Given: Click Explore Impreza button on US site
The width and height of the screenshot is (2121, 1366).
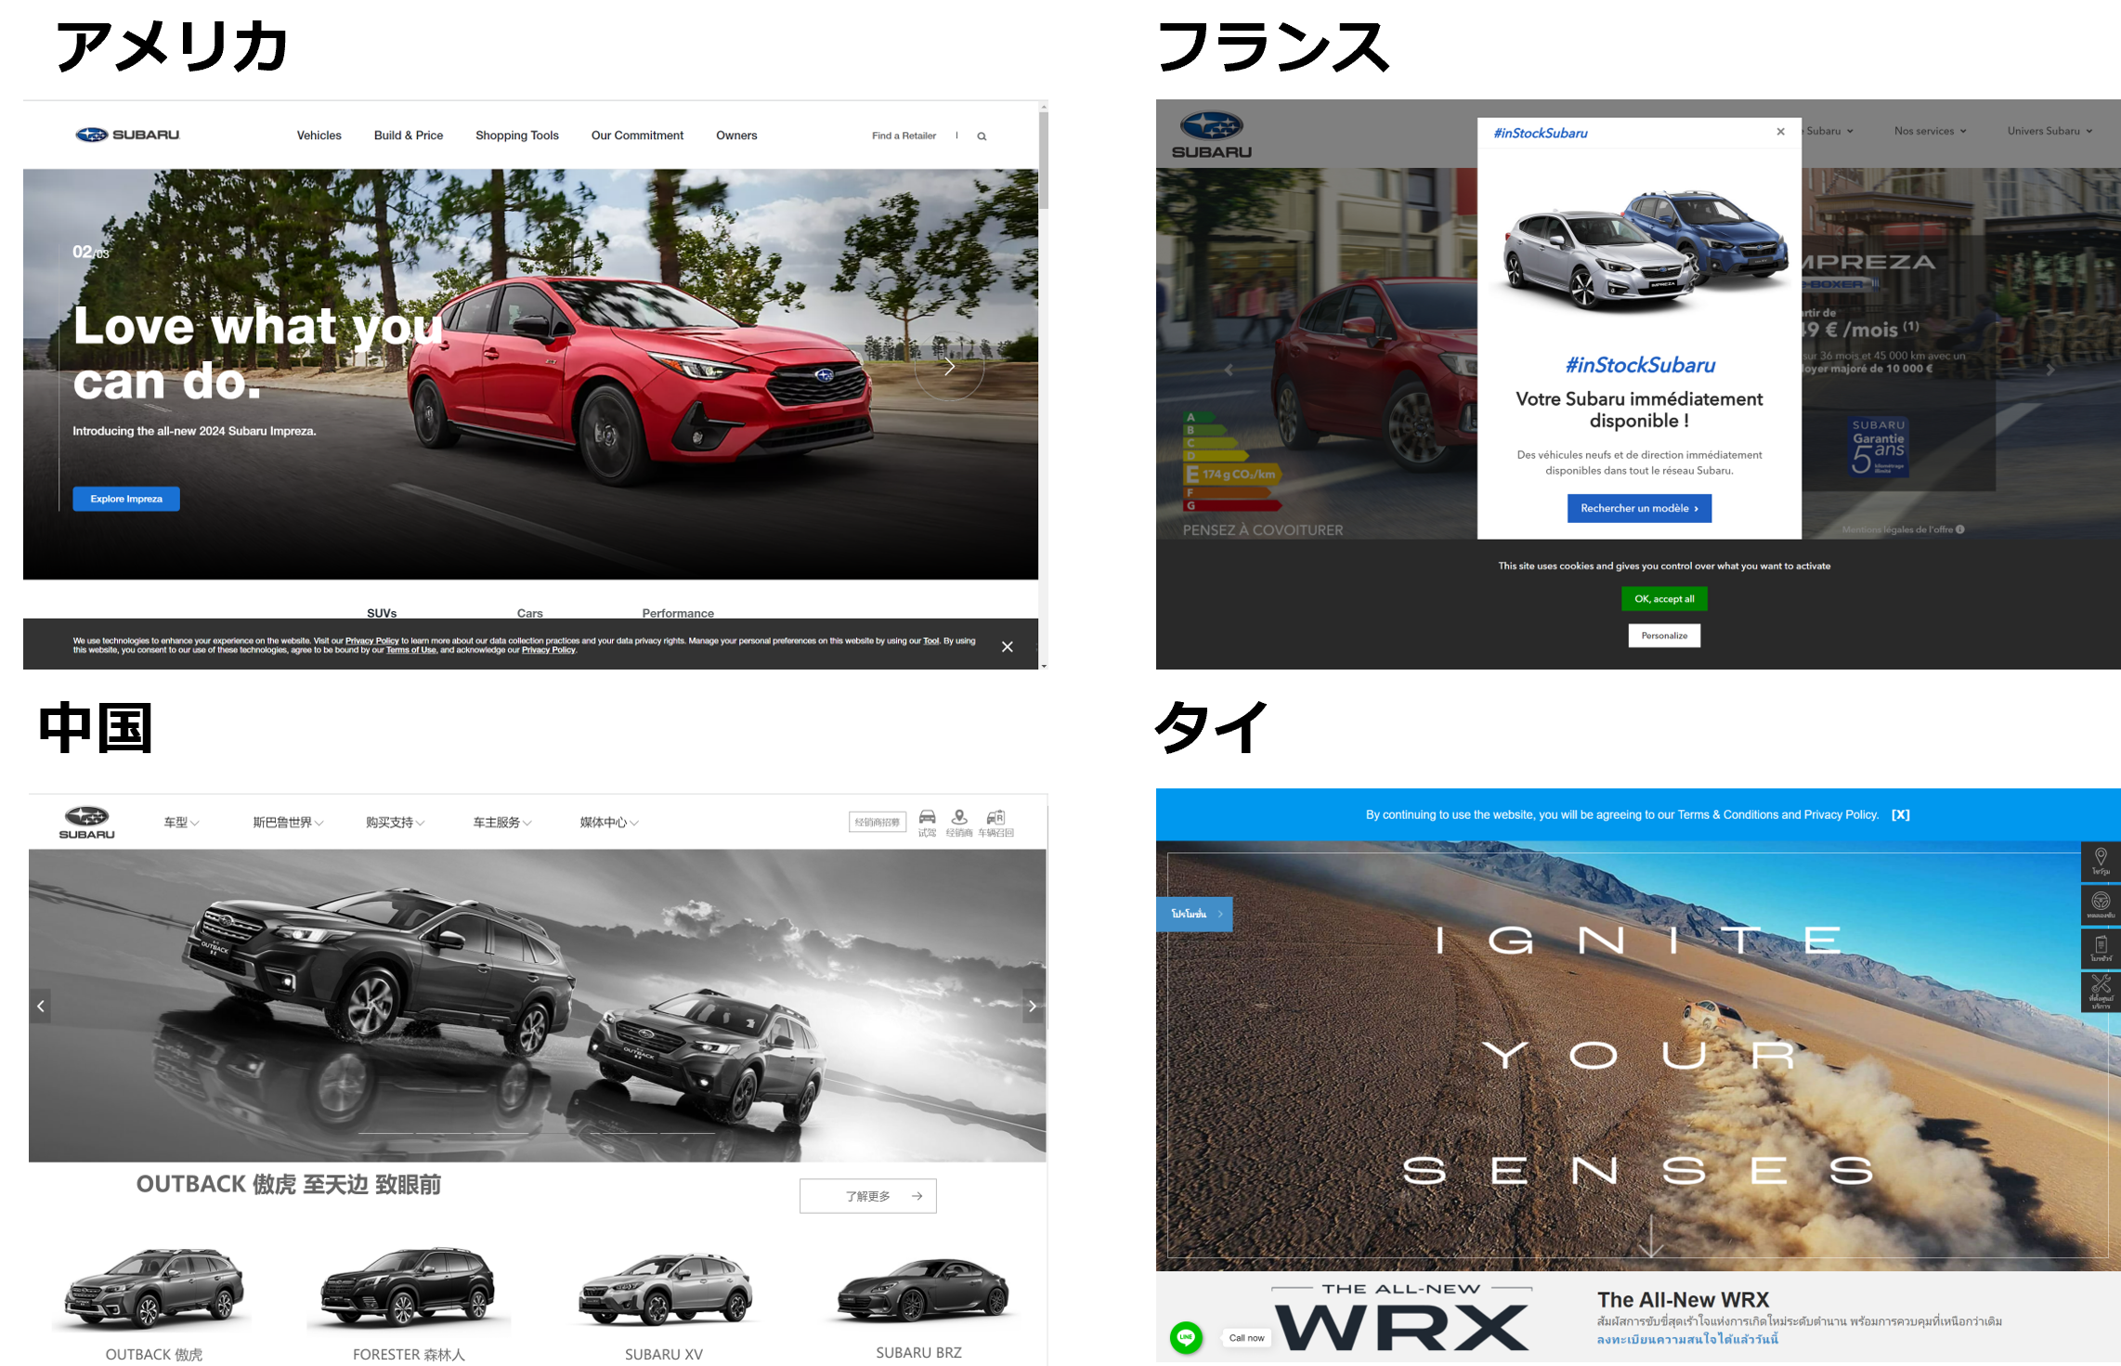Looking at the screenshot, I should (127, 498).
